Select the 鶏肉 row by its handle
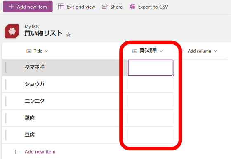This screenshot has width=231, height=159. [x=6, y=118]
